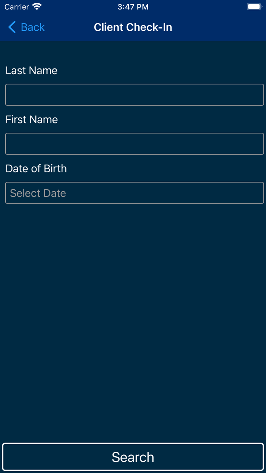Click the Wi-Fi signal icon in status bar
266x473 pixels.
tap(37, 7)
